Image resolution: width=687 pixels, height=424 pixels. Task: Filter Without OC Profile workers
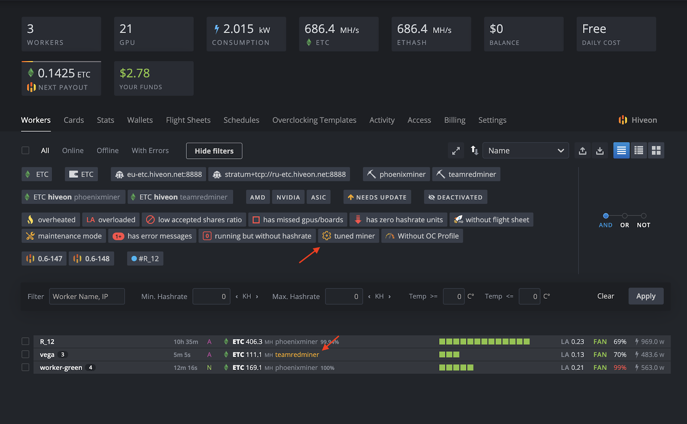422,236
